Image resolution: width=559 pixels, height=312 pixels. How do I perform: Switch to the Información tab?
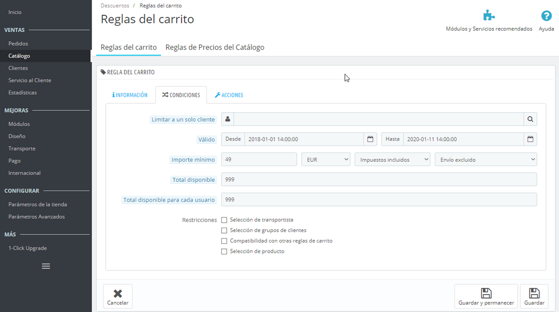pos(130,95)
